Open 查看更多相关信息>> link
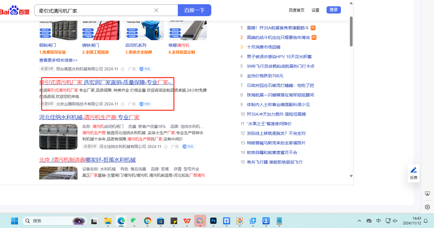 tap(58, 60)
